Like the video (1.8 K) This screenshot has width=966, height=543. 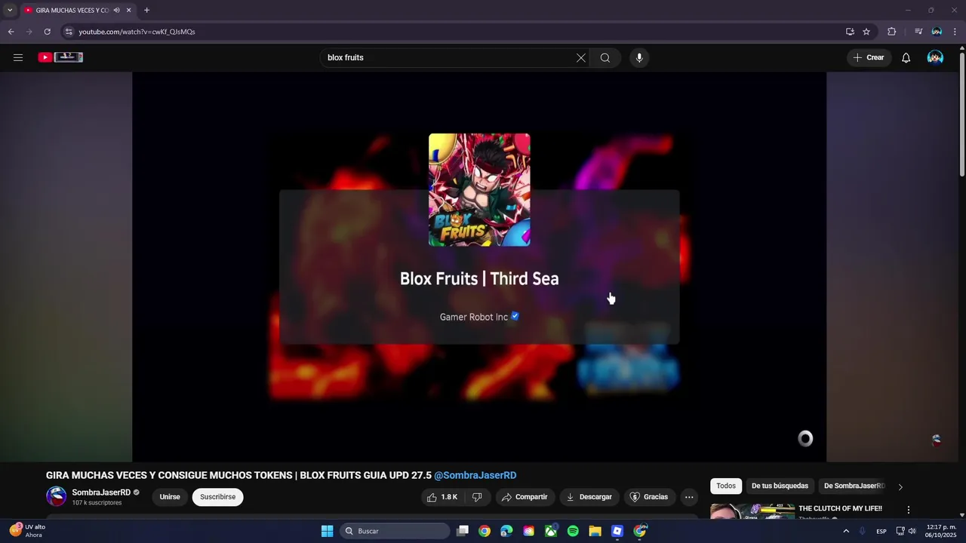442,497
